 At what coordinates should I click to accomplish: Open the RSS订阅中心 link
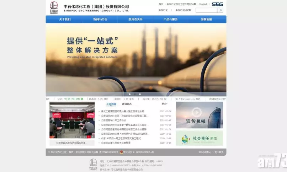pyautogui.click(x=204, y=152)
